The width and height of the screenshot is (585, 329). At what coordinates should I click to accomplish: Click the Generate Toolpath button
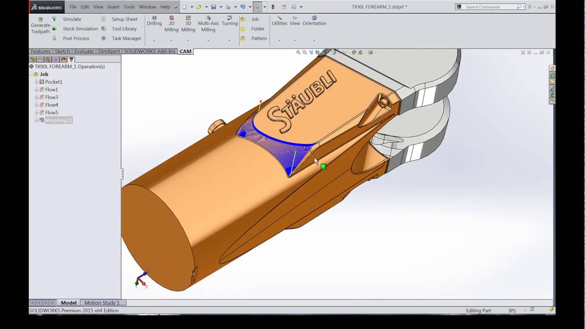[40, 26]
